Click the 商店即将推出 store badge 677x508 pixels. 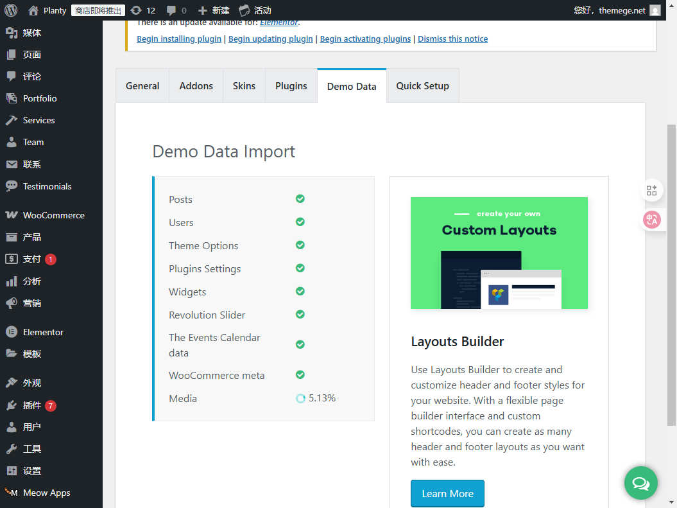[x=98, y=10]
